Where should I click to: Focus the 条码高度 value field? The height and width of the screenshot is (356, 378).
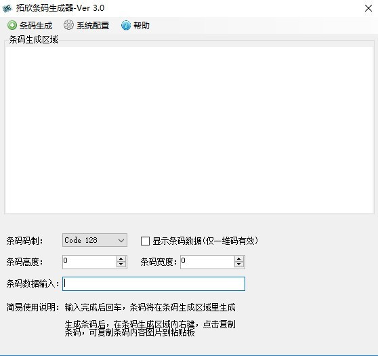(89, 262)
